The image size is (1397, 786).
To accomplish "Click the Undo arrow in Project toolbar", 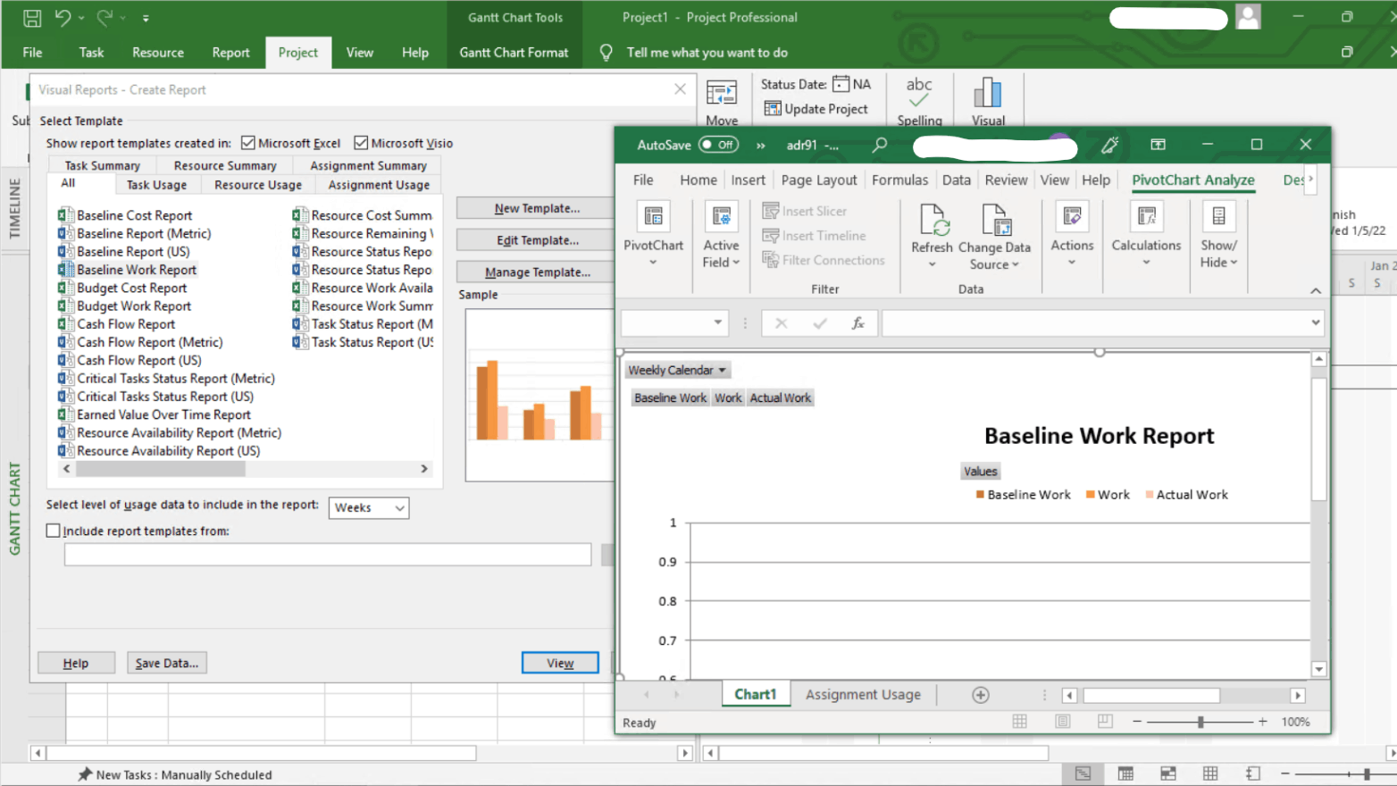I will (63, 17).
